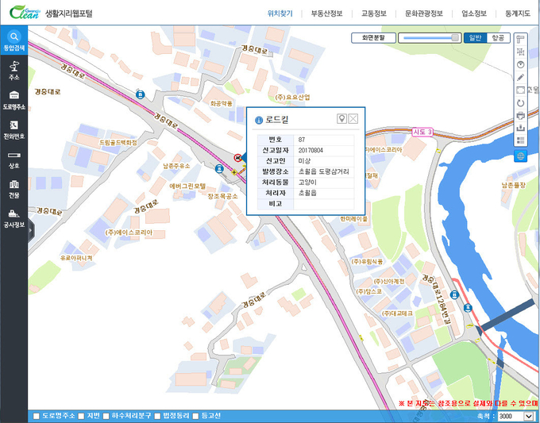Open the 부동산정보 menu
This screenshot has width=540, height=423.
pyautogui.click(x=327, y=13)
